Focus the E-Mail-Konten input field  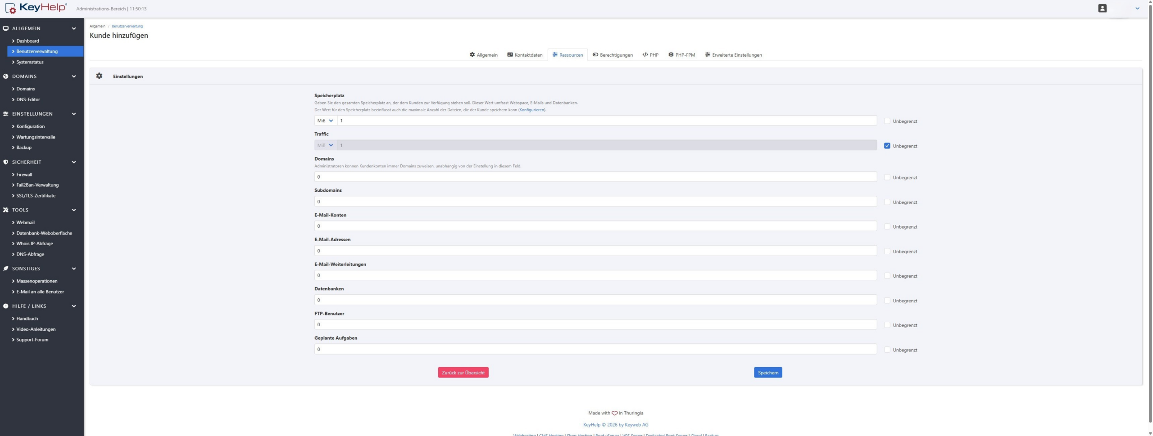tap(595, 226)
